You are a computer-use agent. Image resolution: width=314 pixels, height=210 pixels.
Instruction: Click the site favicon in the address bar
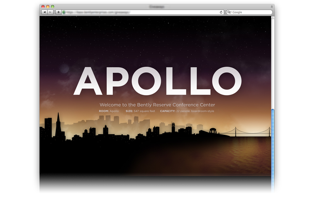[64, 12]
